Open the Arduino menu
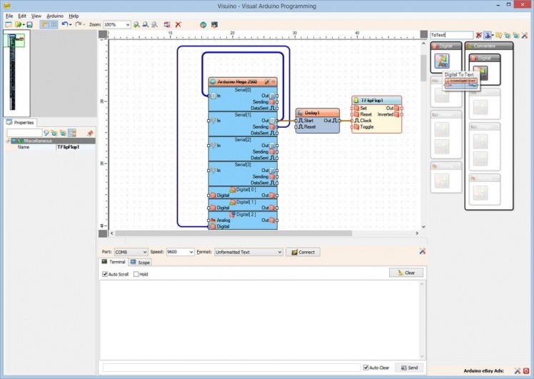 click(x=55, y=15)
